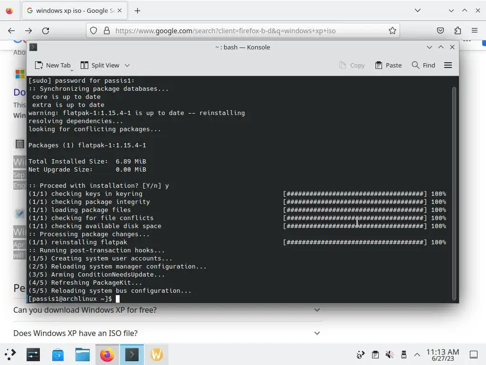Screen dimensions: 486x365
Task: Maximize the Konsole window
Action: (441, 47)
